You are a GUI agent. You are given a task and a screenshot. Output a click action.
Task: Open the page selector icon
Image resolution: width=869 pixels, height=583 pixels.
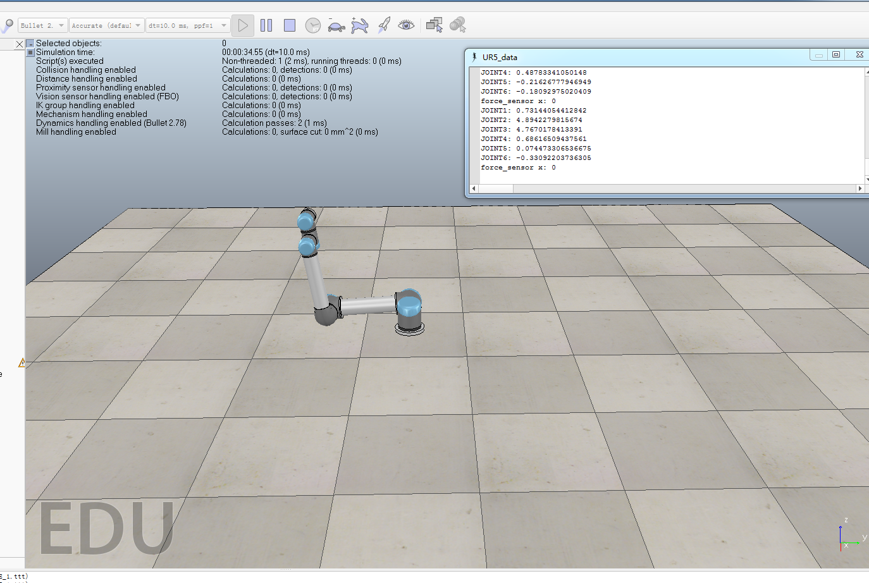[434, 25]
